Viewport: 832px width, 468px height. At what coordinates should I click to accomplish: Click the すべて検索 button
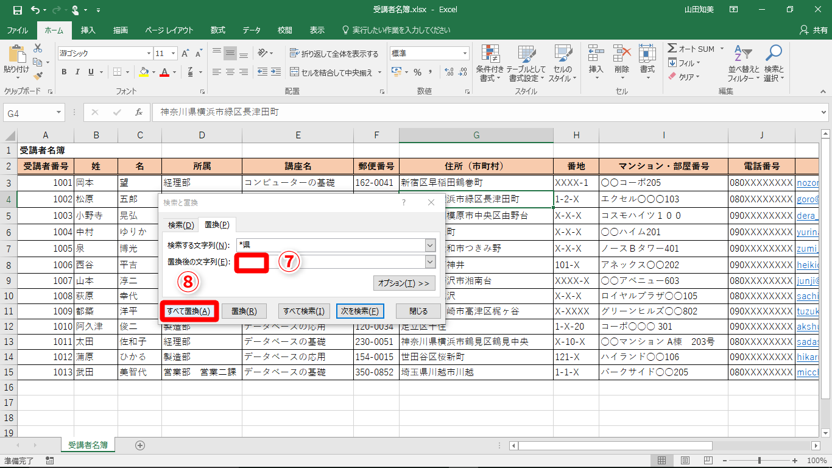coord(305,311)
